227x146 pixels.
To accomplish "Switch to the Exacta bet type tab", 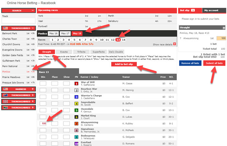I will [64, 51].
